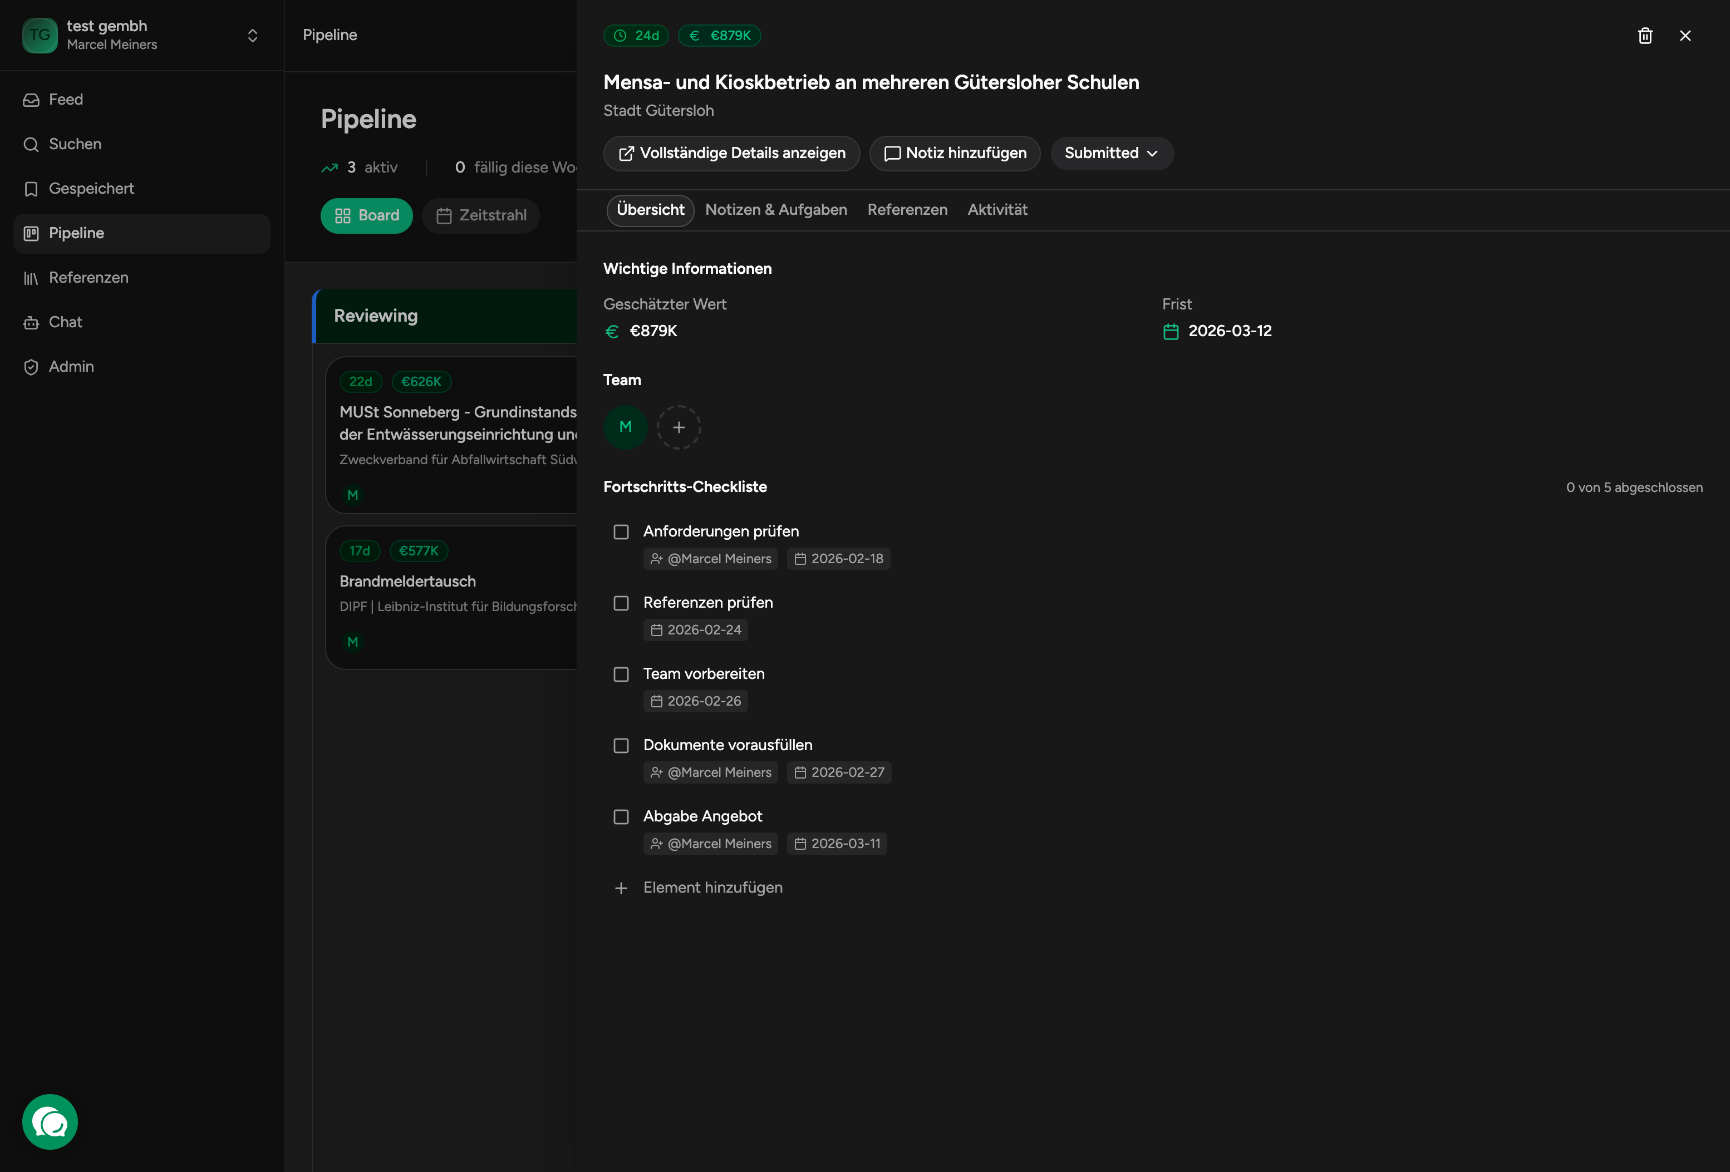
Task: Open Gespeichert bookmarks in the sidebar
Action: coord(91,189)
